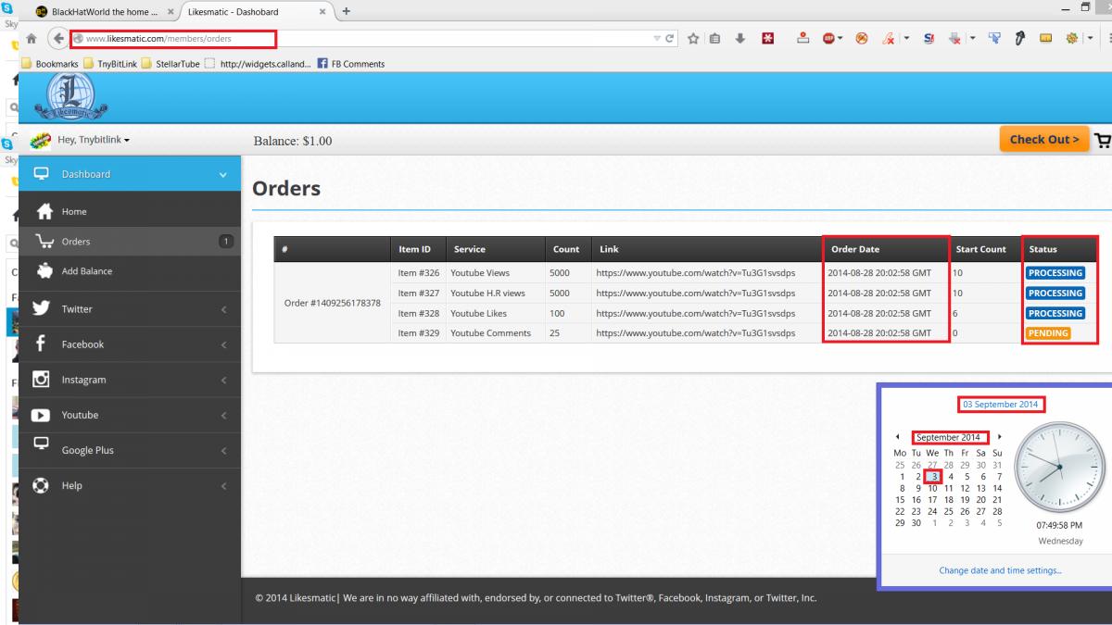Click the browser Home button
1112x625 pixels.
click(30, 39)
